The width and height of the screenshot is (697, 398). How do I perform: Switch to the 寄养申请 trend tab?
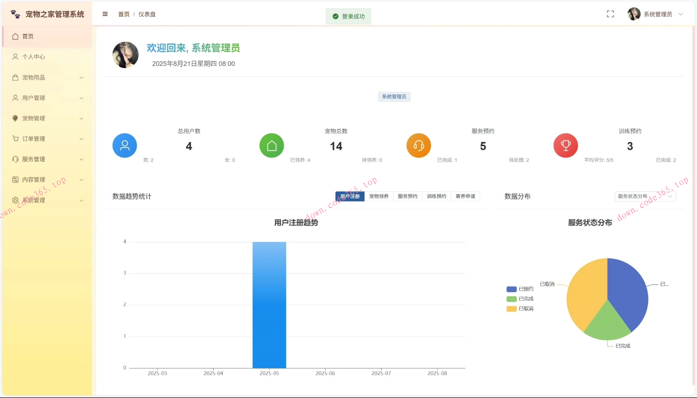tap(466, 196)
